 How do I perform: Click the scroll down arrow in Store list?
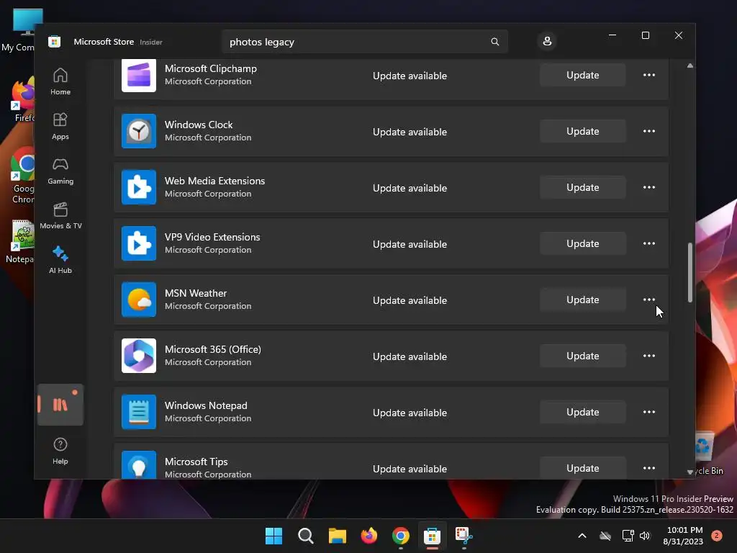[690, 472]
